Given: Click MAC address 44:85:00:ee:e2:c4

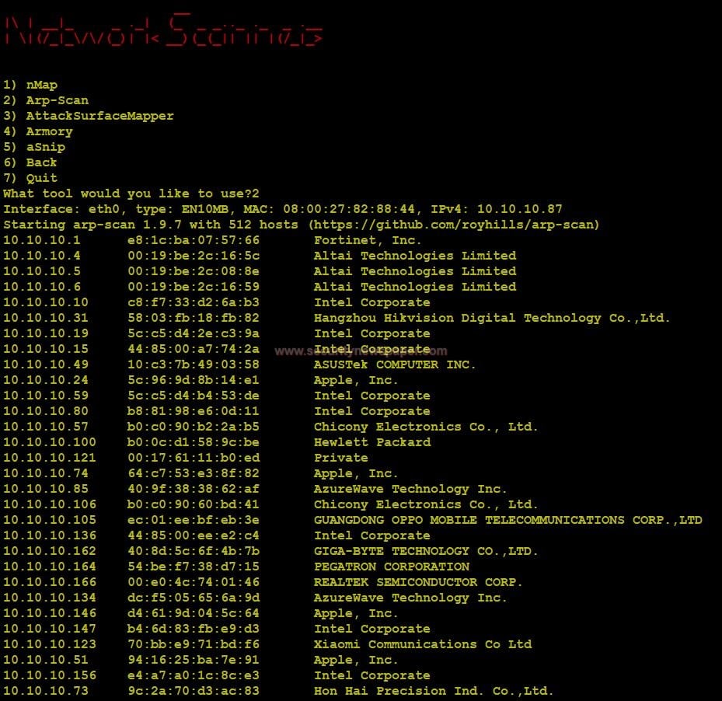Looking at the screenshot, I should coord(194,535).
